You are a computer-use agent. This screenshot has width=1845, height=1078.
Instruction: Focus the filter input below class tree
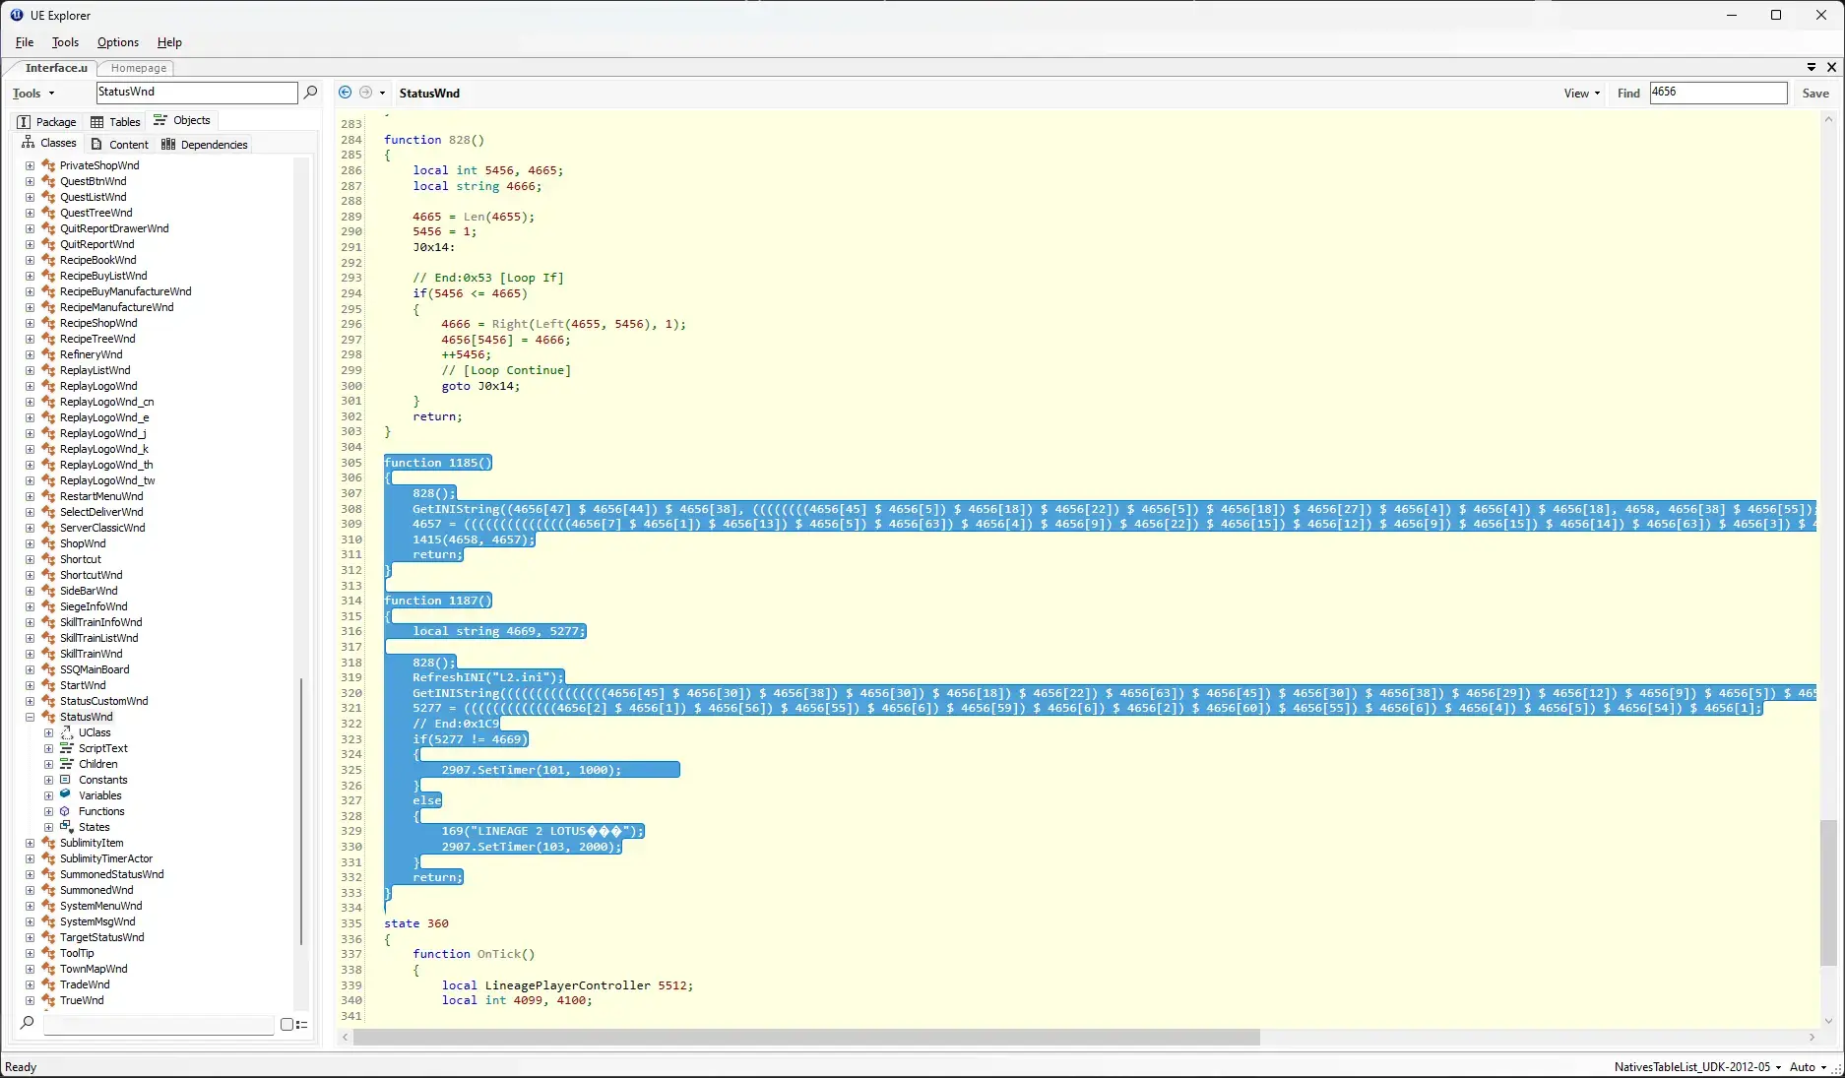[159, 1024]
